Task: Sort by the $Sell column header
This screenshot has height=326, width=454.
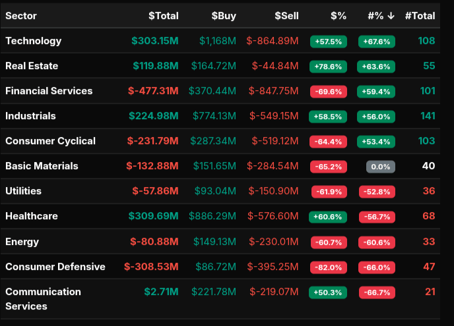Action: (x=286, y=16)
